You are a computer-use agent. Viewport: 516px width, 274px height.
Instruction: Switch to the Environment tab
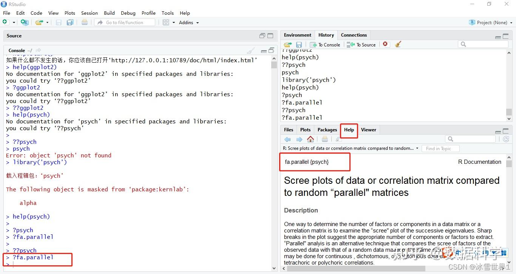click(x=298, y=35)
